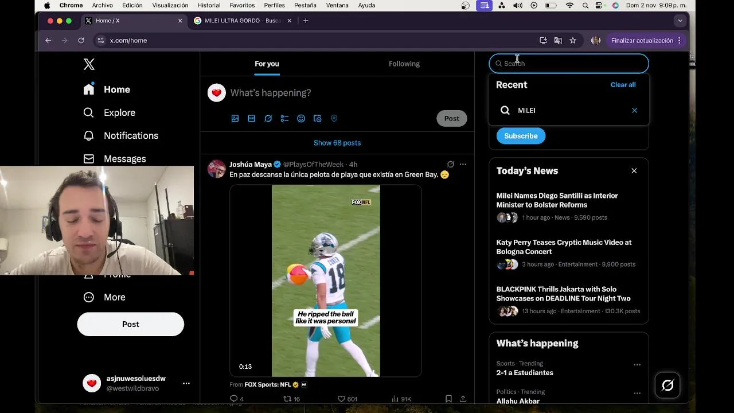Play the NFL beach ball video
This screenshot has width=734, height=413.
[326, 280]
